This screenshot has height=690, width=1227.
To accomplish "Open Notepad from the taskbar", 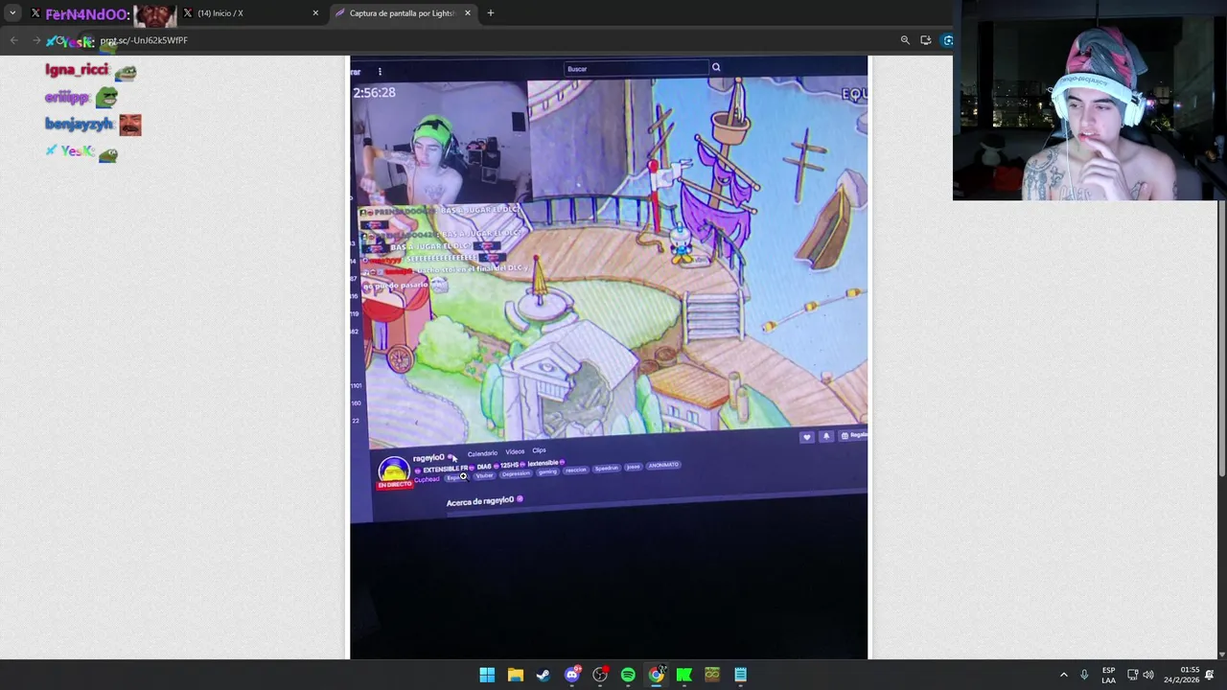I will 741,675.
